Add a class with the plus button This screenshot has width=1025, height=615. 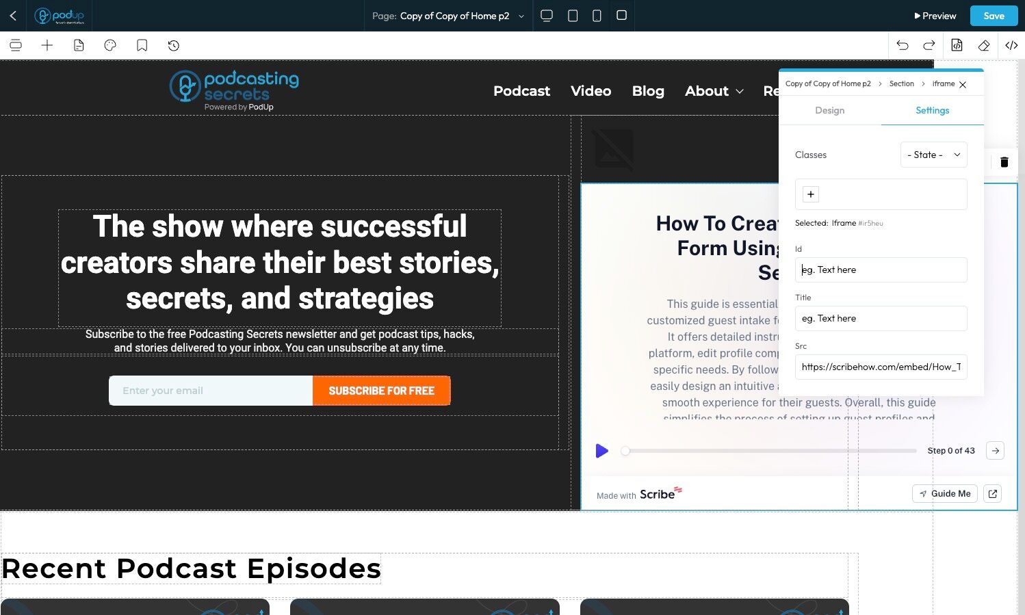(x=811, y=194)
